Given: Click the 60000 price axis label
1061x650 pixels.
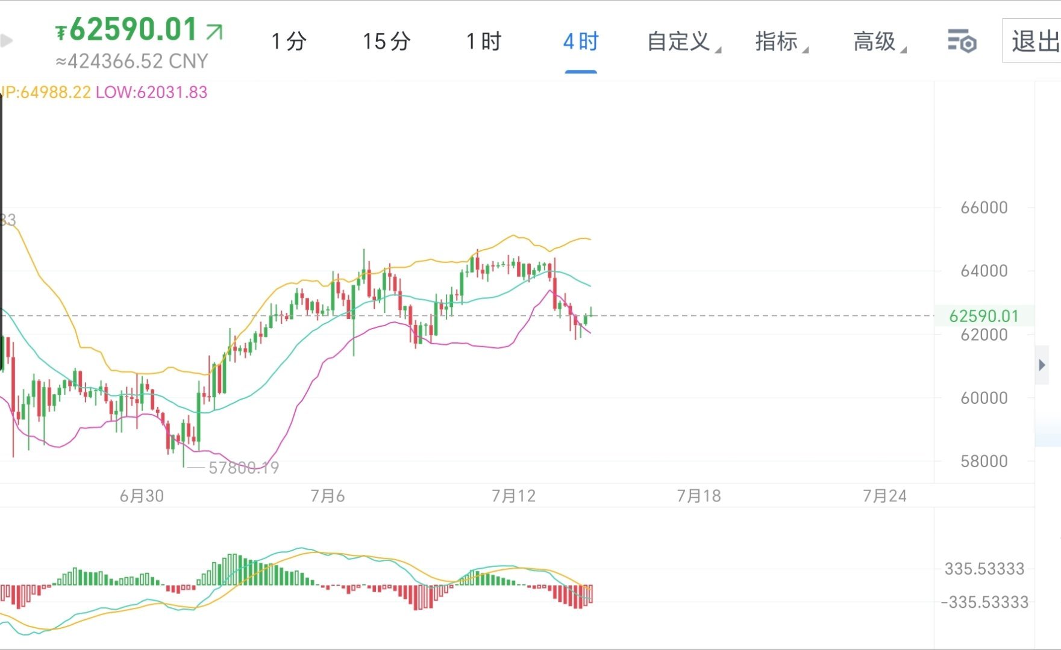Looking at the screenshot, I should 984,398.
